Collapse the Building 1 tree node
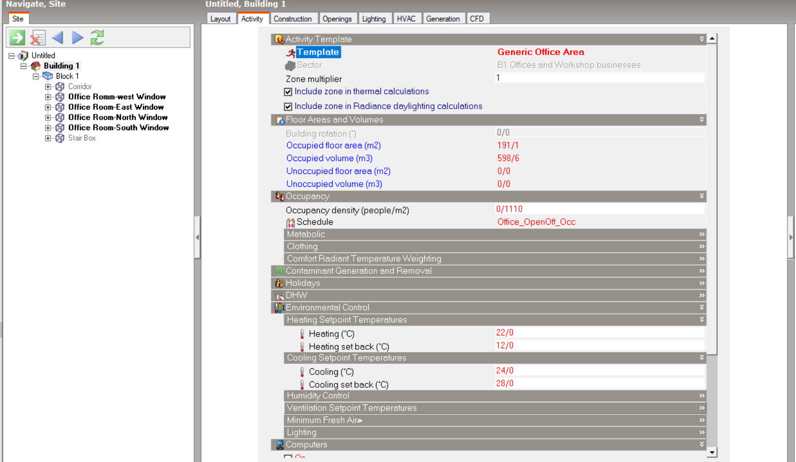796x462 pixels. pos(23,66)
